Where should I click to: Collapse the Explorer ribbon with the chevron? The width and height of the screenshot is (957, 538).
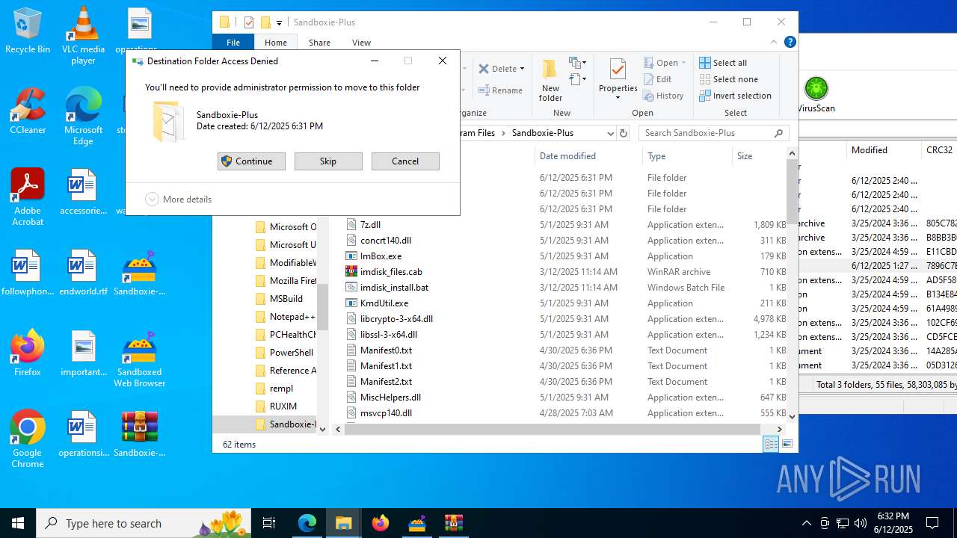click(x=774, y=43)
